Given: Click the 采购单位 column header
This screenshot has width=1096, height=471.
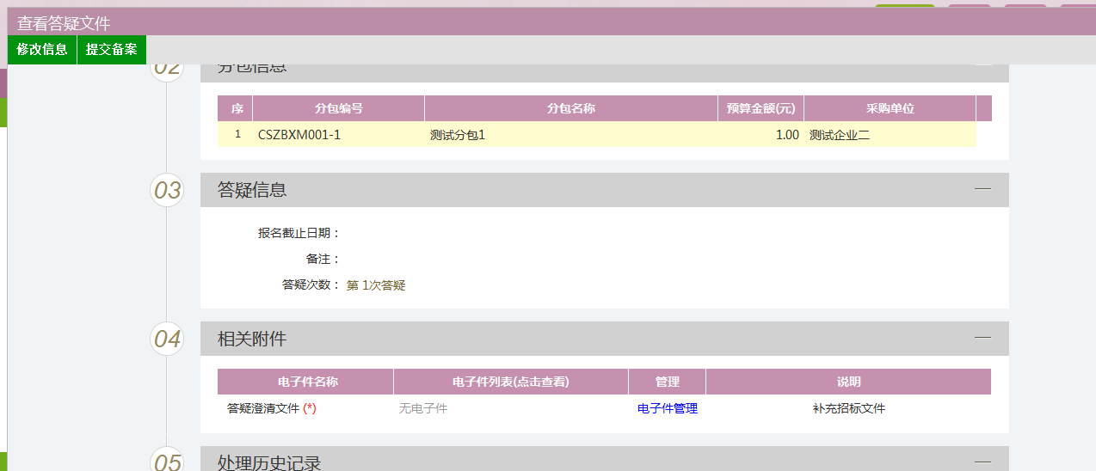Looking at the screenshot, I should pyautogui.click(x=890, y=109).
